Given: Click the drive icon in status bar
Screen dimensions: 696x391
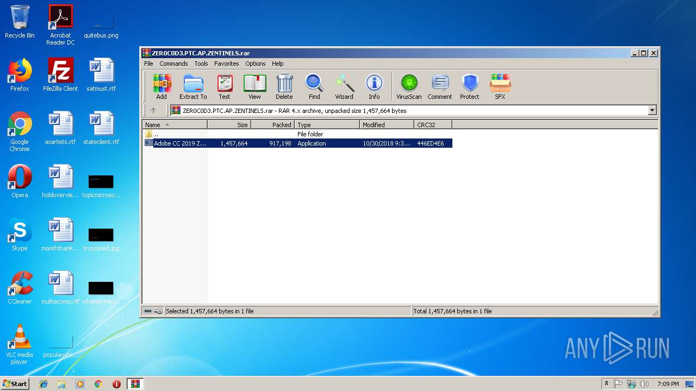Looking at the screenshot, I should 147,311.
